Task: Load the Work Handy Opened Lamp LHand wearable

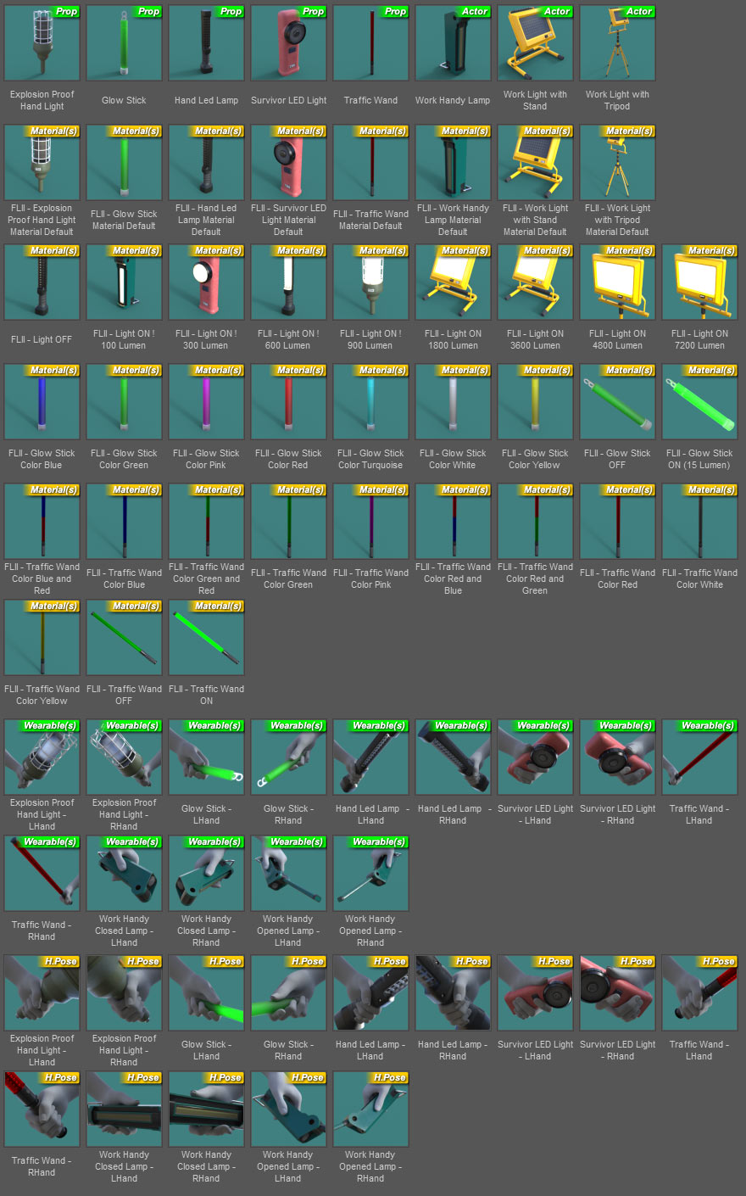Action: [288, 873]
